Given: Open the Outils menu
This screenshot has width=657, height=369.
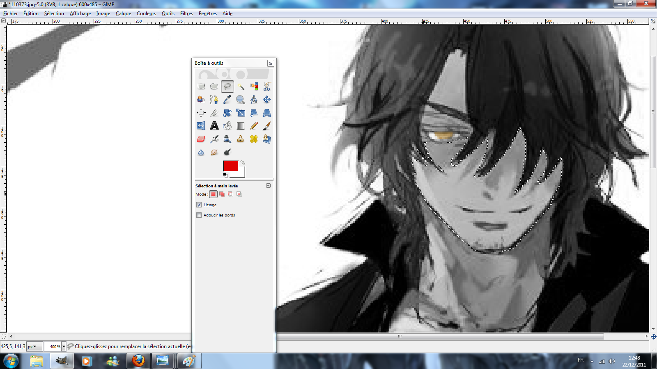Looking at the screenshot, I should [x=168, y=14].
